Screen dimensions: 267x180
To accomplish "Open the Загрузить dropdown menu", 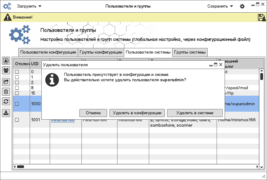I will click(29, 6).
